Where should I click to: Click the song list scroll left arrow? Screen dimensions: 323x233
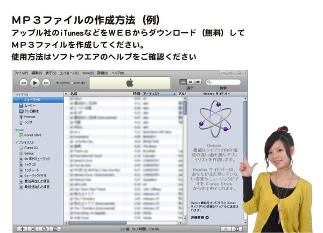coord(66,223)
